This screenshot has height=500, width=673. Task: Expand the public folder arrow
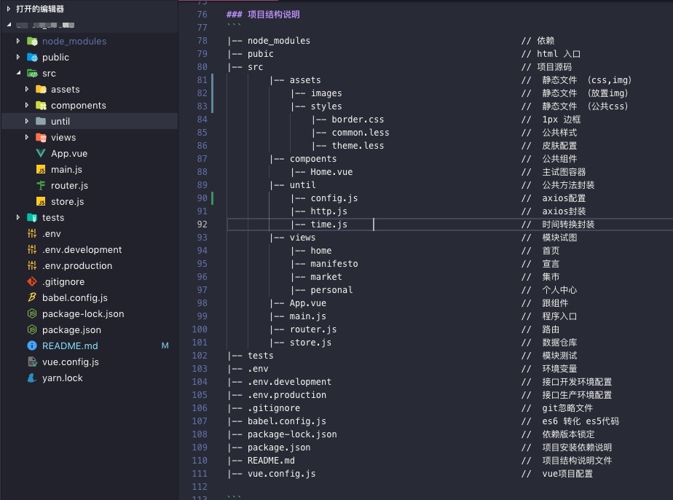(17, 57)
